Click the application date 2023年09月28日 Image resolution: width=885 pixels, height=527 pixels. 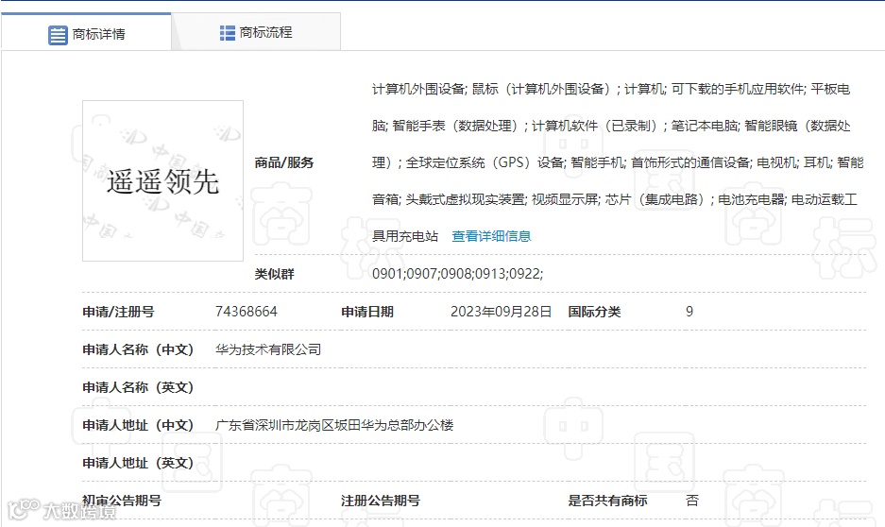pyautogui.click(x=501, y=312)
